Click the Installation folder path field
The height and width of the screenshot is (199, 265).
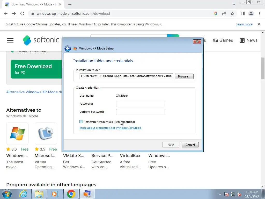pyautogui.click(x=126, y=76)
